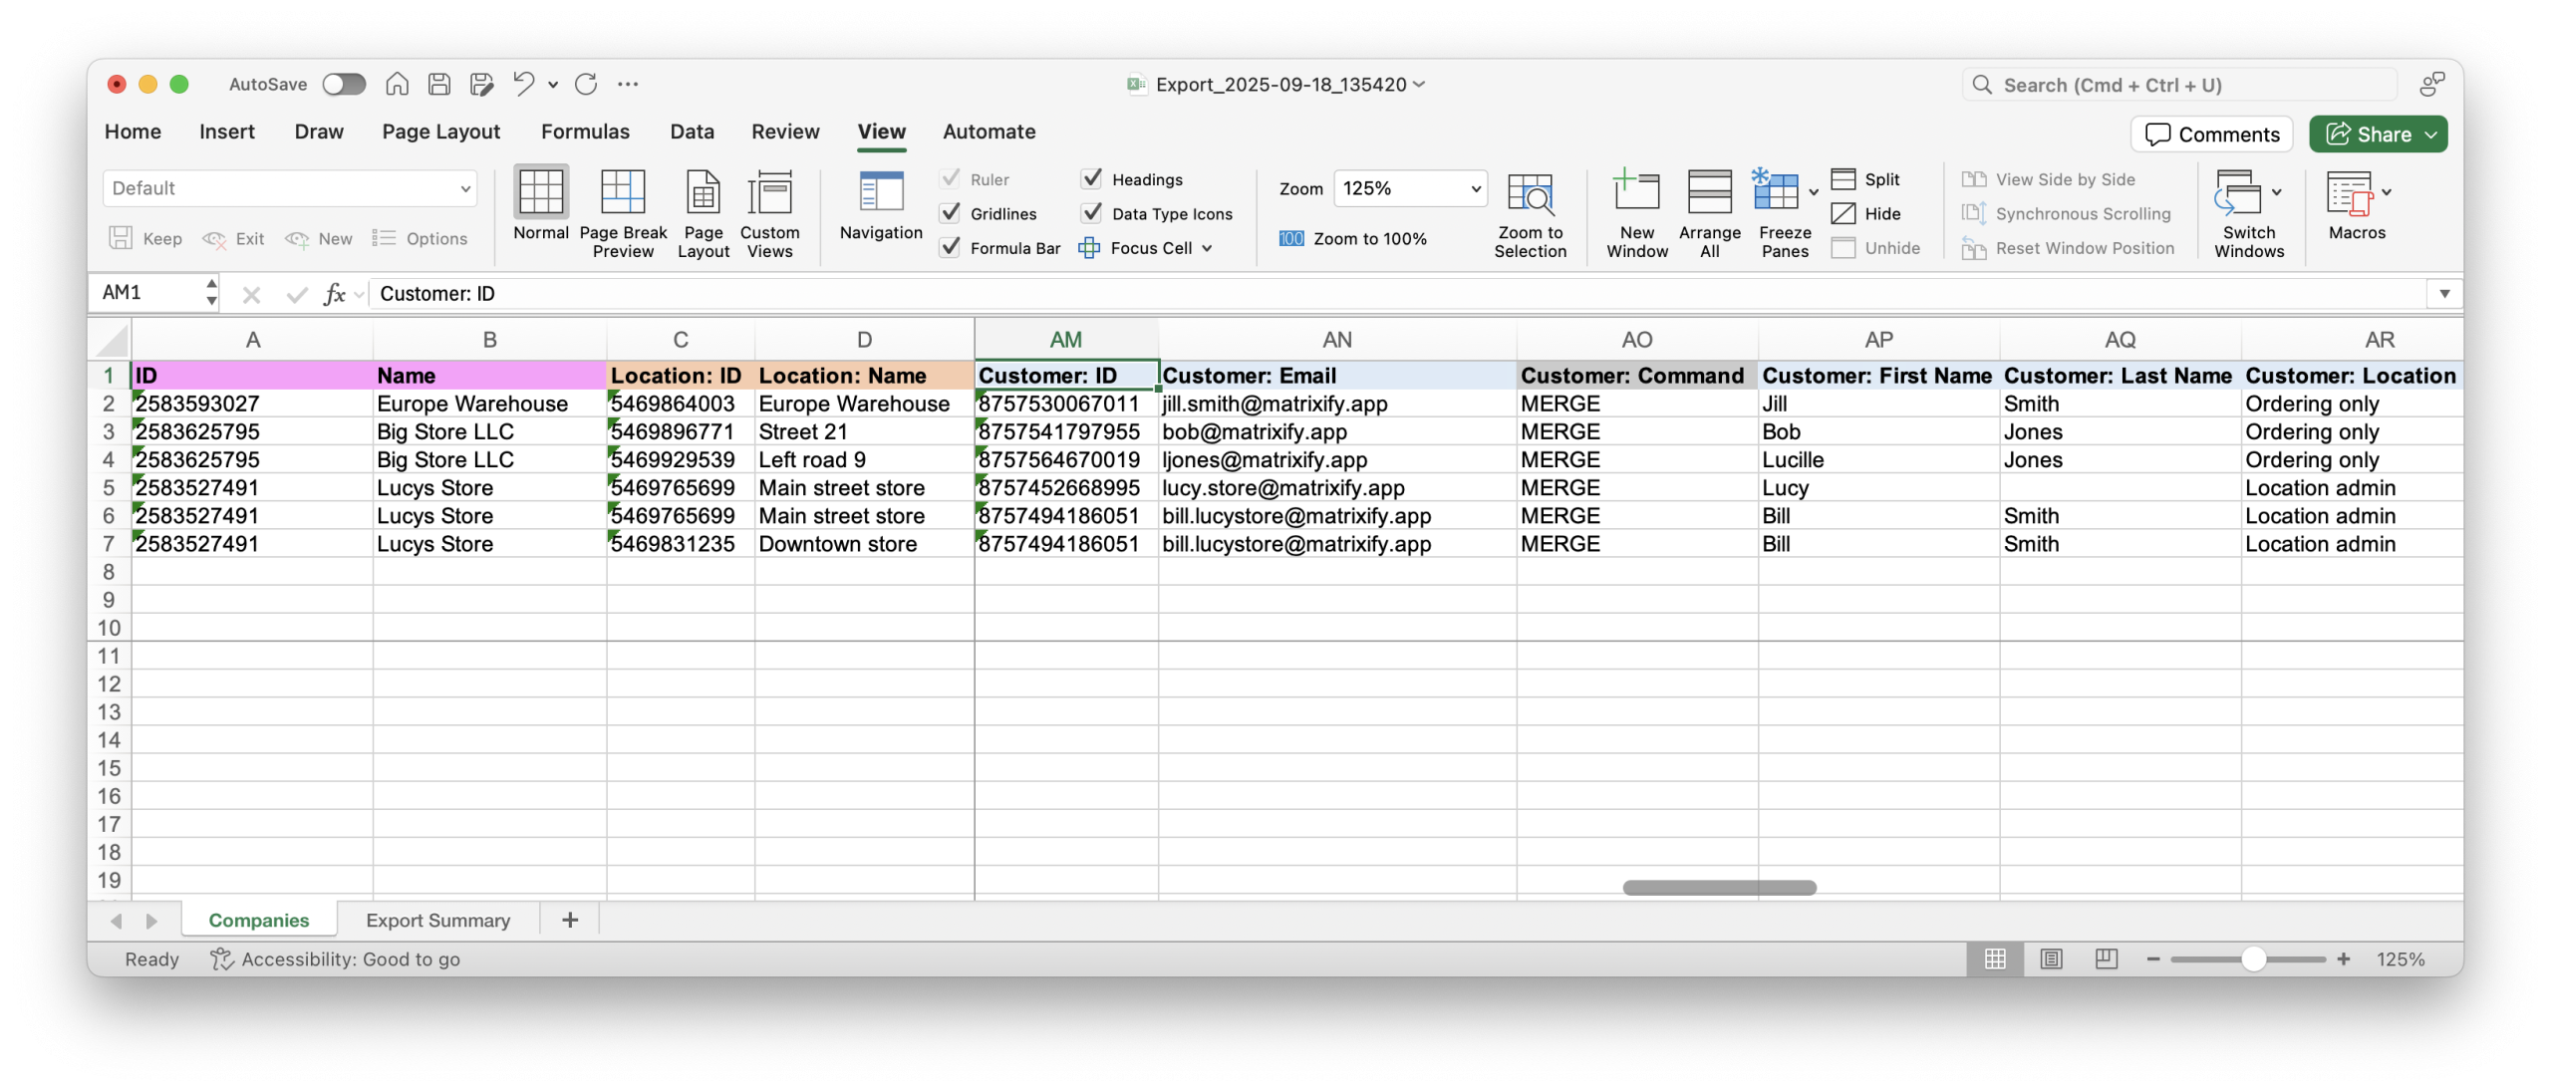Uncheck the Headings checkbox
The width and height of the screenshot is (2551, 1092).
[1092, 179]
